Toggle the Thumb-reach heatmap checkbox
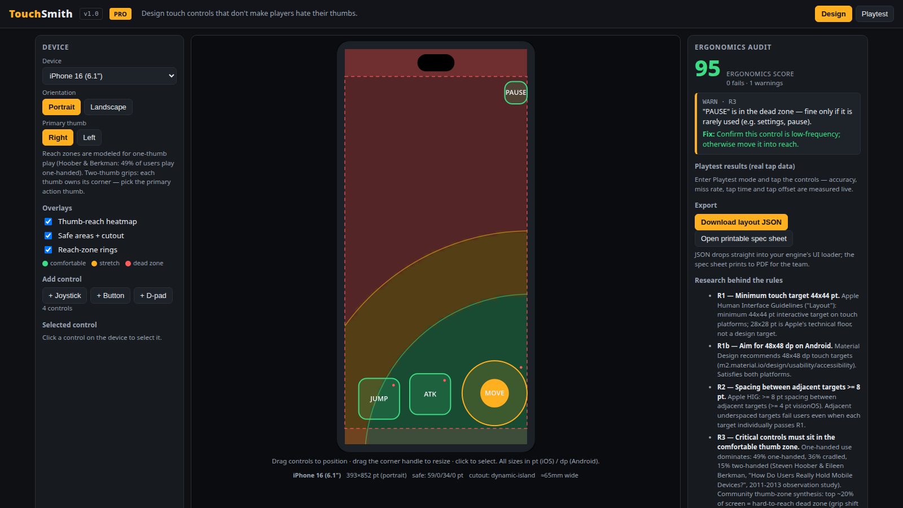 [x=49, y=222]
